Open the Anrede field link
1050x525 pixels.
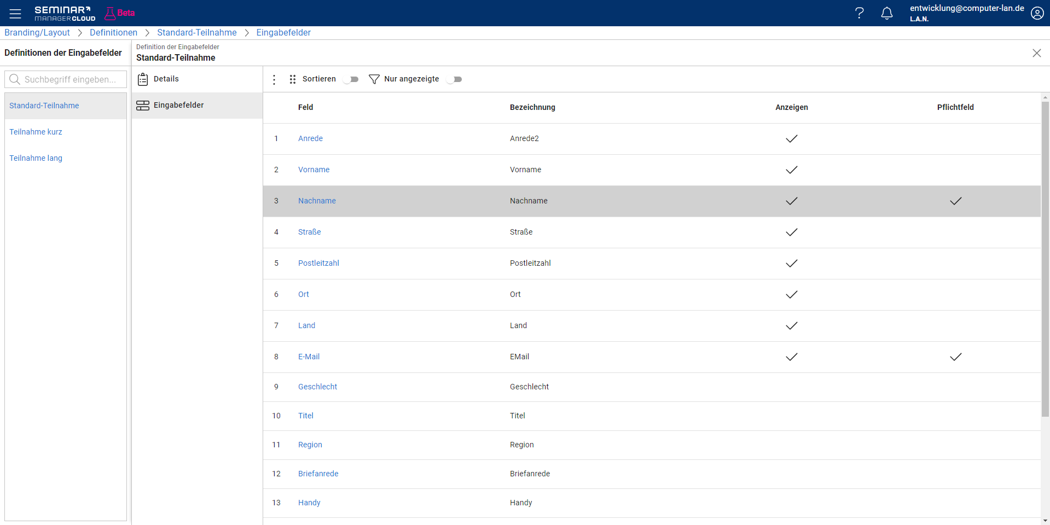click(x=310, y=139)
